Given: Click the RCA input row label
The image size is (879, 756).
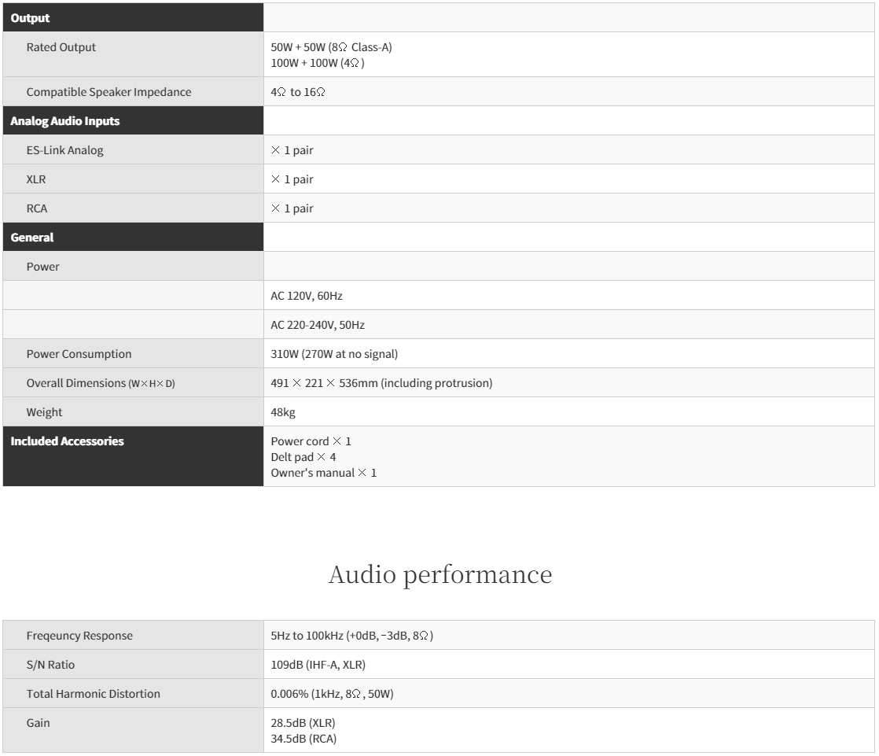Looking at the screenshot, I should 37,208.
